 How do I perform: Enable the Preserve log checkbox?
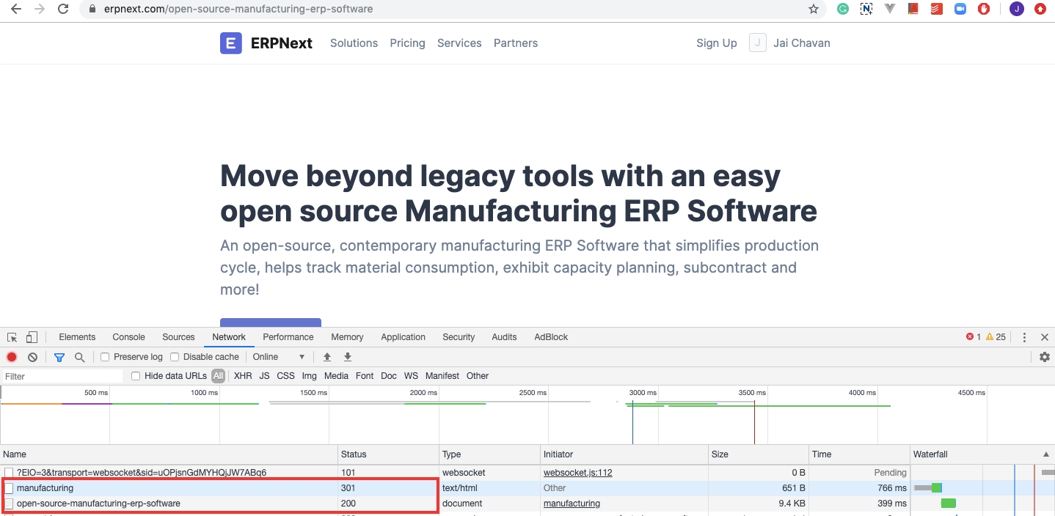point(105,357)
